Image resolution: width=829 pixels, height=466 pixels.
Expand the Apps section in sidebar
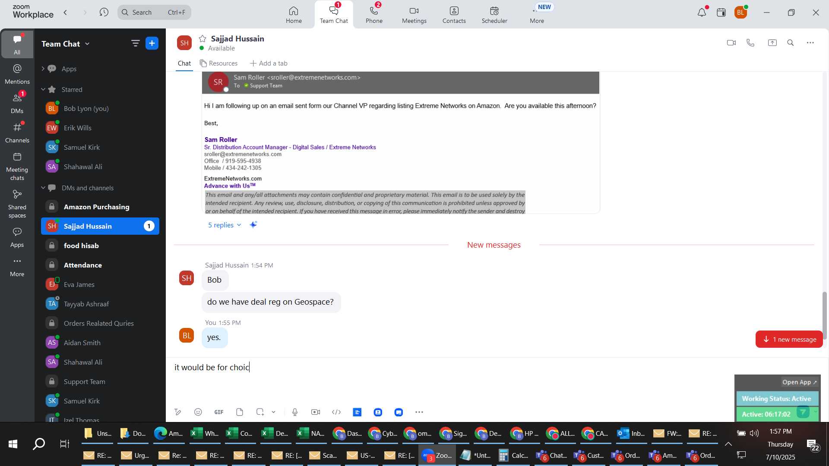point(43,69)
